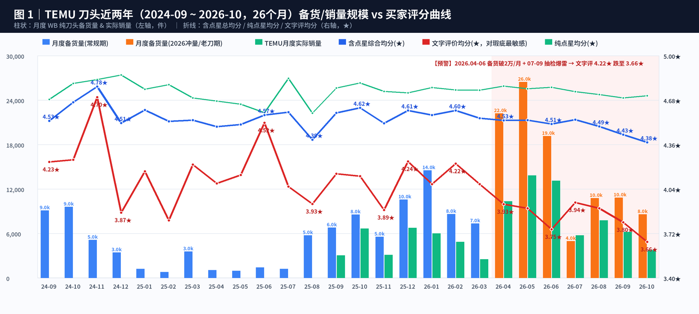
Task: Click the red 4.23★ data label
Action: click(51, 170)
